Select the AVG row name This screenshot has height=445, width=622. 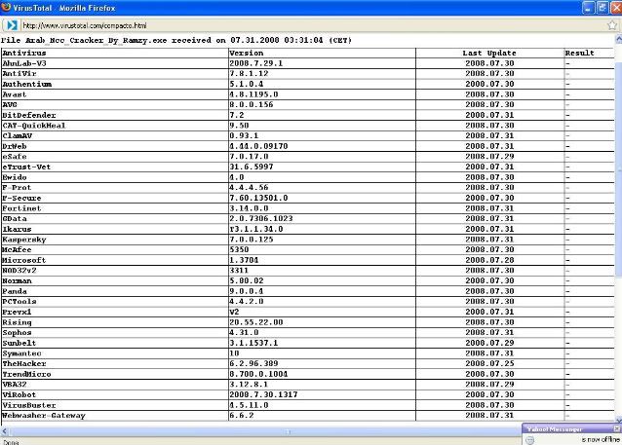tap(10, 104)
